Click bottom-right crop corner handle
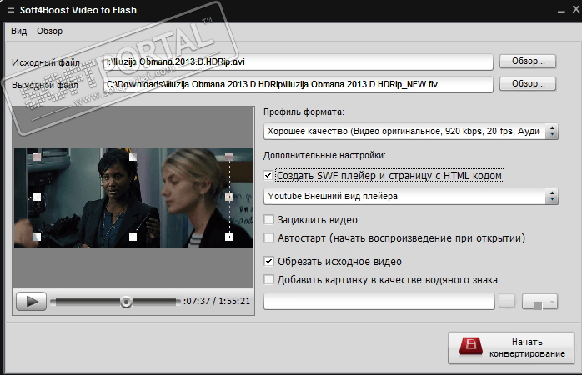This screenshot has width=582, height=375. tap(228, 237)
